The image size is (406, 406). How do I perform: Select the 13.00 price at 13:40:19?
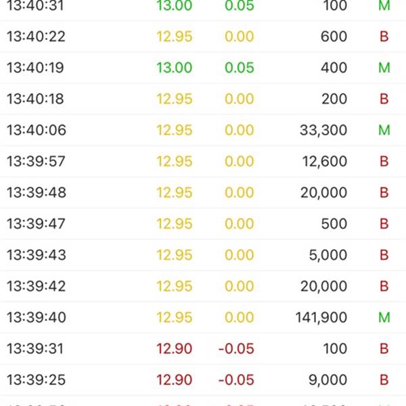pos(175,68)
